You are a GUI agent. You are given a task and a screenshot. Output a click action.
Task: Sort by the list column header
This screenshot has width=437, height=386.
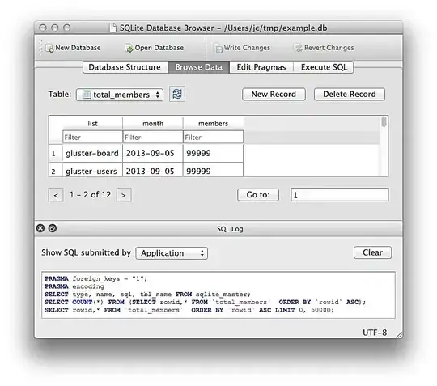92,123
